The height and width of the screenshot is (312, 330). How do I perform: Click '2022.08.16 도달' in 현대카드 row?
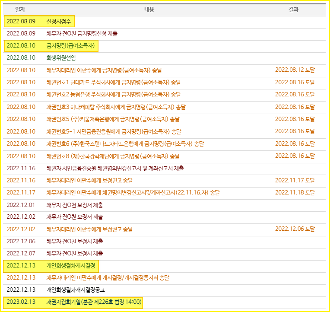[x=295, y=82]
